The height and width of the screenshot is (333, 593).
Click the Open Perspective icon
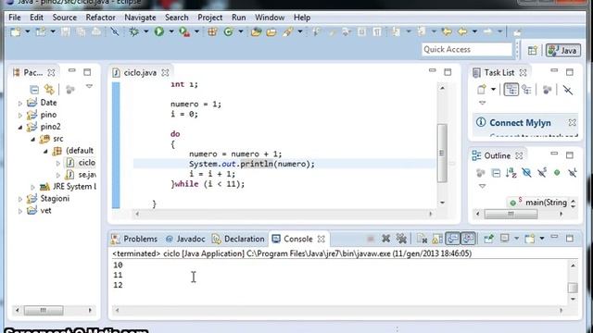tap(532, 50)
